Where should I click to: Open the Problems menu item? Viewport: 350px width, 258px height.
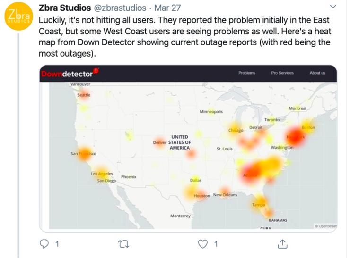(x=247, y=73)
